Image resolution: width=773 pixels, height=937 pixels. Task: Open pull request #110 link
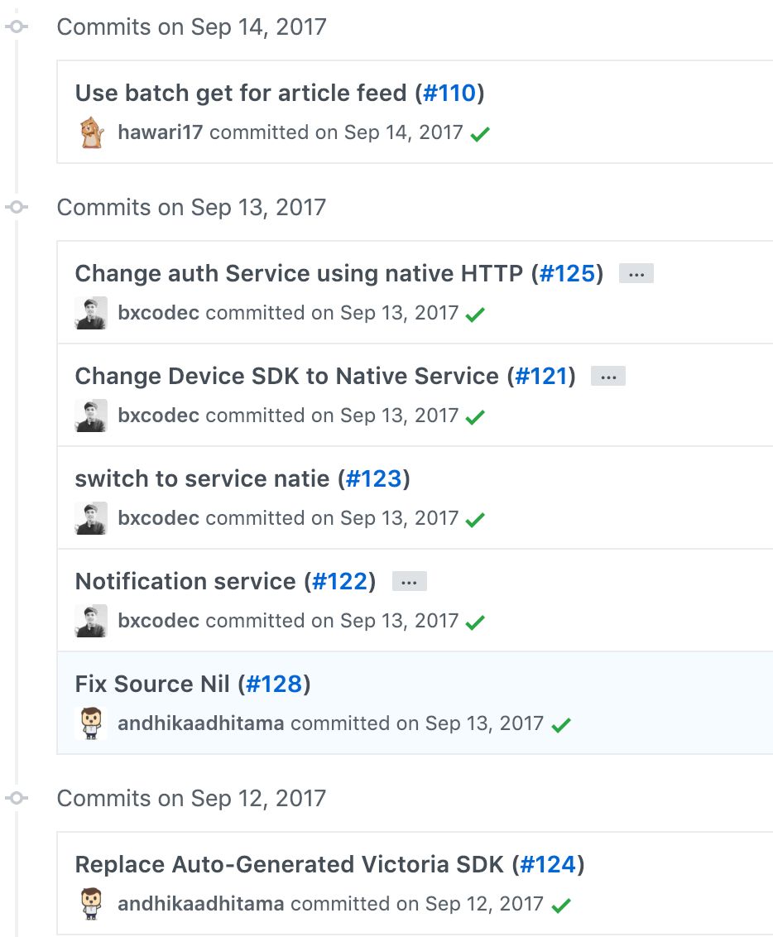pyautogui.click(x=450, y=93)
